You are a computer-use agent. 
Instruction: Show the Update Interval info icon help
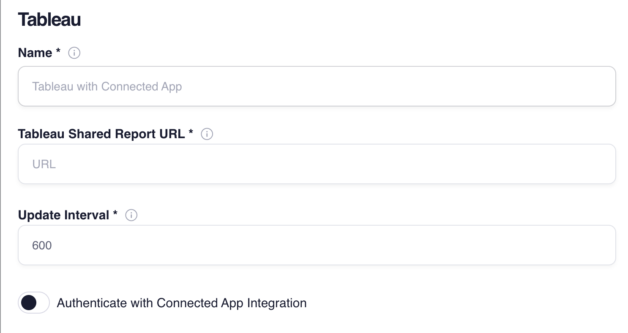(131, 216)
